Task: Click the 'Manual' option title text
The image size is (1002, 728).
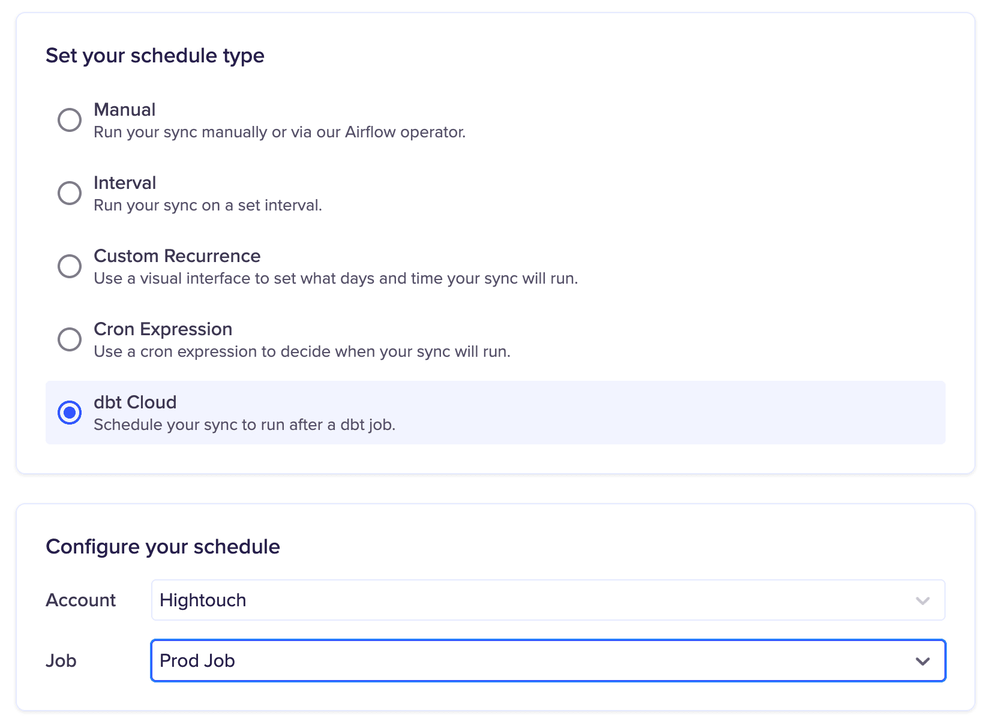Action: click(x=125, y=110)
